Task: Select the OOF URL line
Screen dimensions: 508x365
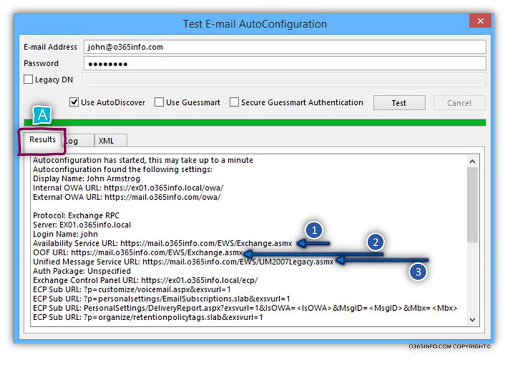Action: click(138, 252)
